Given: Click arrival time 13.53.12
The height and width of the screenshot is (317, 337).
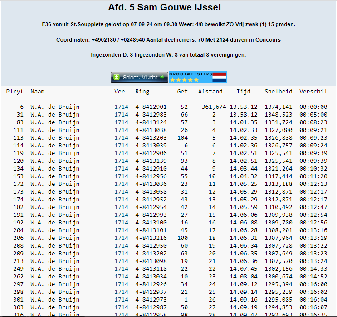Looking at the screenshot, I should 243,107.
